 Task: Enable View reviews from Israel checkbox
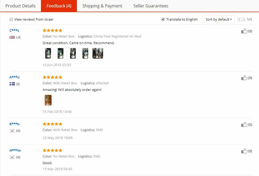click(x=11, y=19)
